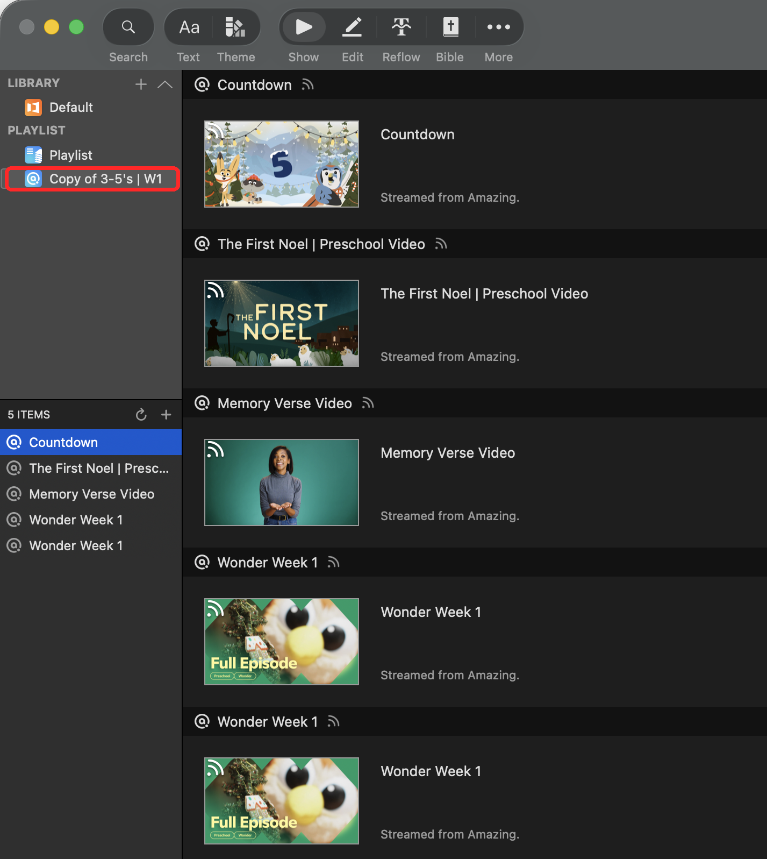Click the 5 ITEMS label
Viewport: 767px width, 859px height.
(x=29, y=415)
